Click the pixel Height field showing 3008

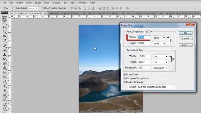click(x=144, y=43)
